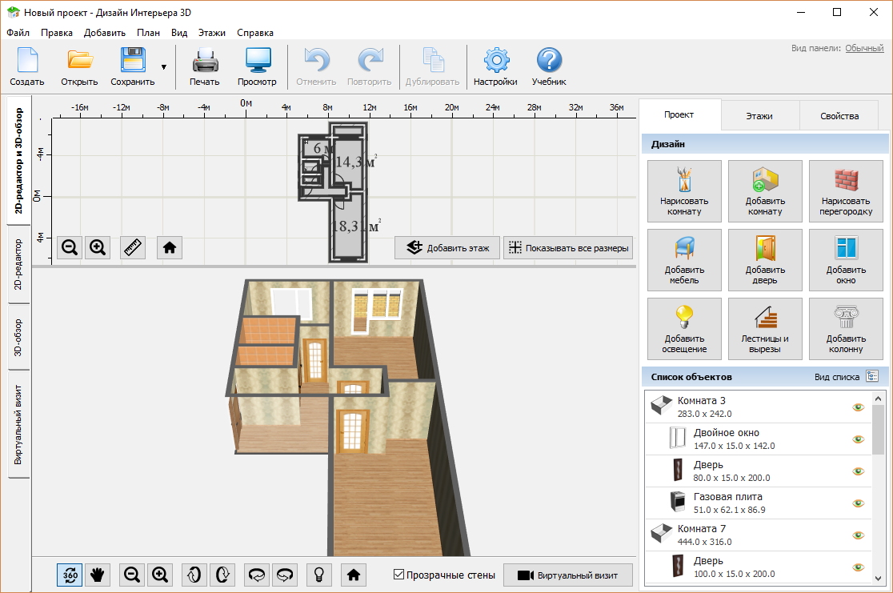Viewport: 893px width, 593px height.
Task: Open the Add furniture tool
Action: (x=684, y=260)
